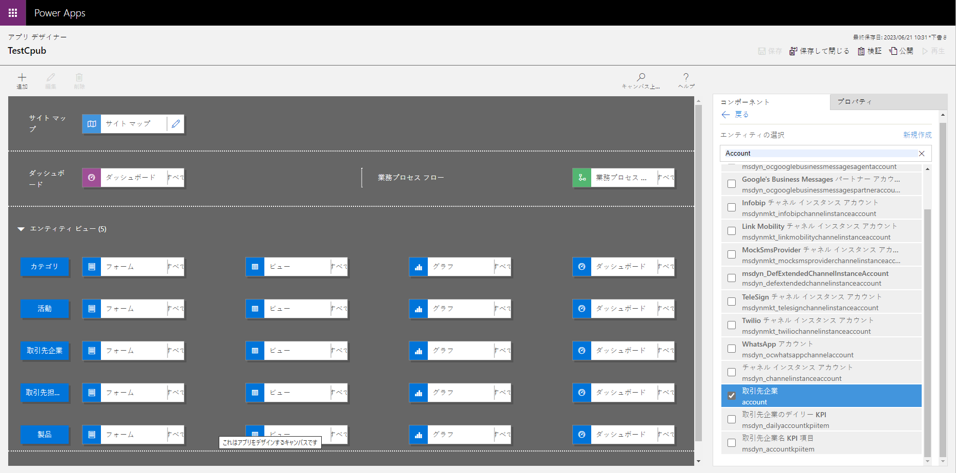The height and width of the screenshot is (473, 956).
Task: Open the app launcher waffle icon
Action: pos(13,13)
